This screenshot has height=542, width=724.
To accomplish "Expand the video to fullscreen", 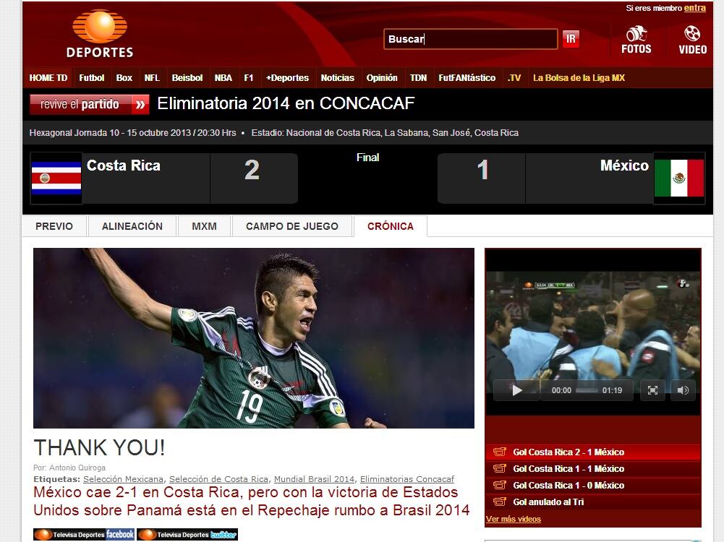I will coord(652,390).
